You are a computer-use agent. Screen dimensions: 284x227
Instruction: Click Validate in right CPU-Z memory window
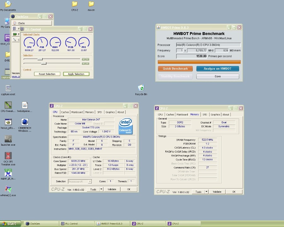[x=217, y=192]
